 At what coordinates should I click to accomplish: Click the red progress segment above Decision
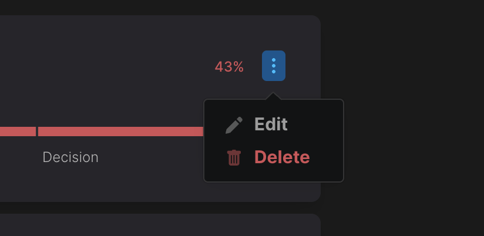pos(117,132)
